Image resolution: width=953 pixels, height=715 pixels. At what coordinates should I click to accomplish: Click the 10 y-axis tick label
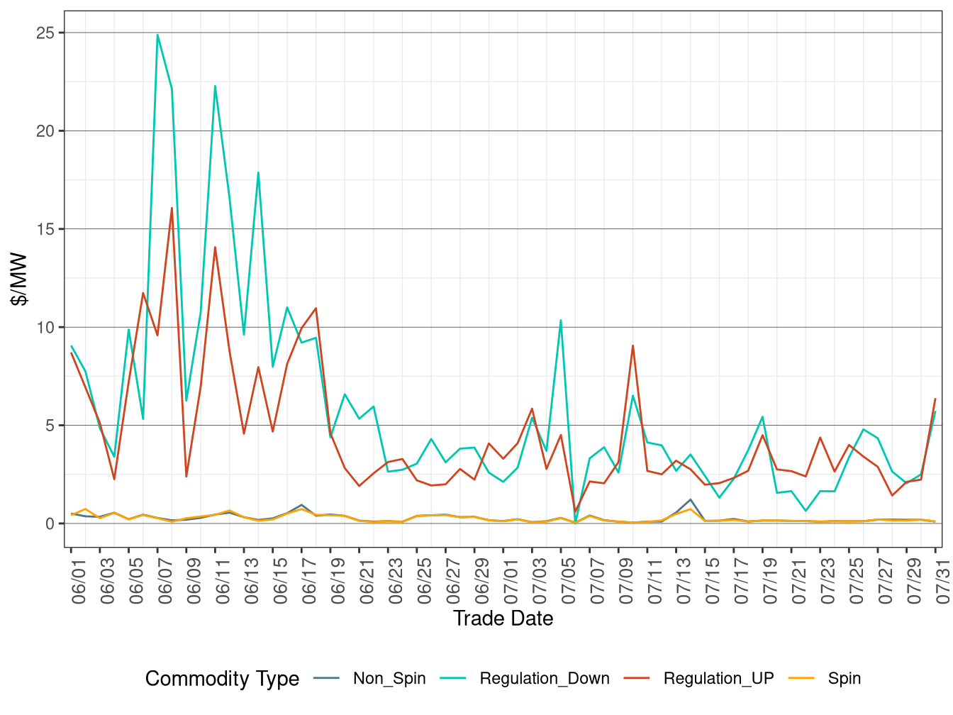pyautogui.click(x=45, y=328)
